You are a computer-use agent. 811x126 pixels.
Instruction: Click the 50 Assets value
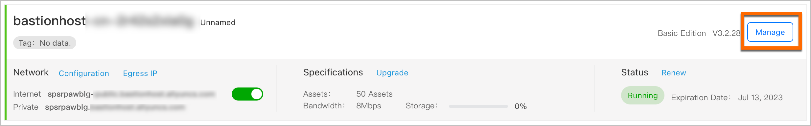point(374,94)
